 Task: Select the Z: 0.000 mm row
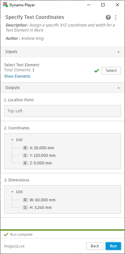(x=37, y=163)
